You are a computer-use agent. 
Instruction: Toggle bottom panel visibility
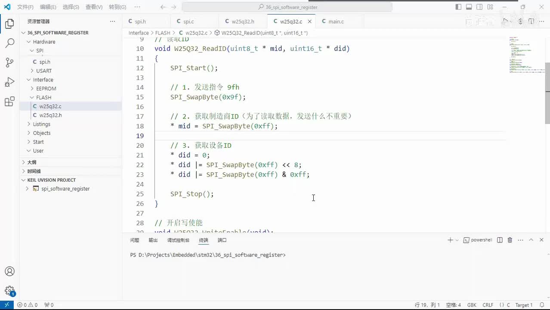pos(469,7)
